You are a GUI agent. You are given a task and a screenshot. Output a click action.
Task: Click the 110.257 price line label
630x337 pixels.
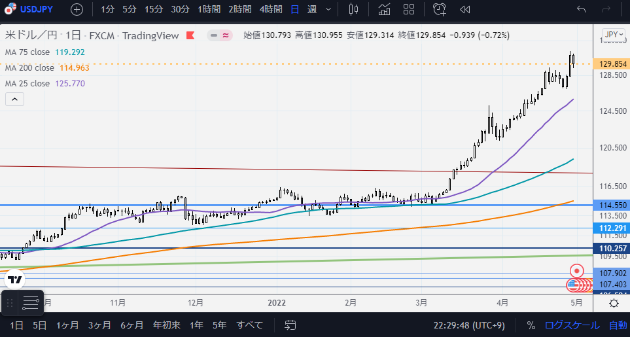611,249
